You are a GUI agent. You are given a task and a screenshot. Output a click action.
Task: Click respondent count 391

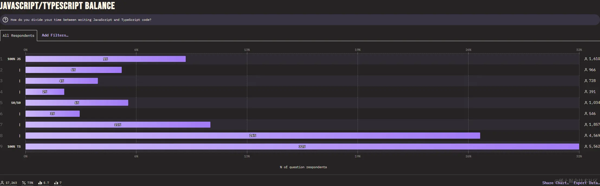[592, 92]
